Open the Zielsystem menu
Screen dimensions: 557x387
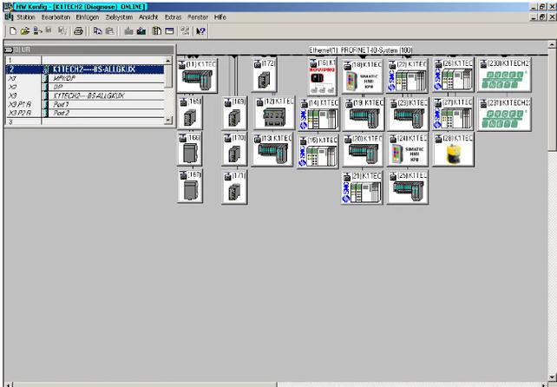click(119, 17)
